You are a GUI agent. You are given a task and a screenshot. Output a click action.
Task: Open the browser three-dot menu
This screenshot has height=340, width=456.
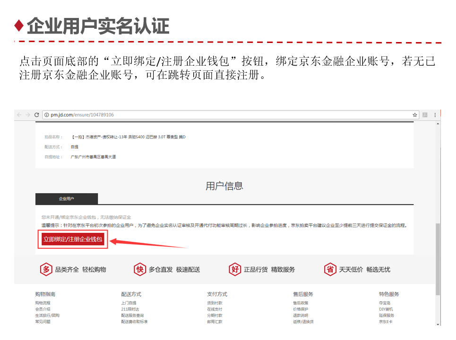(x=435, y=115)
